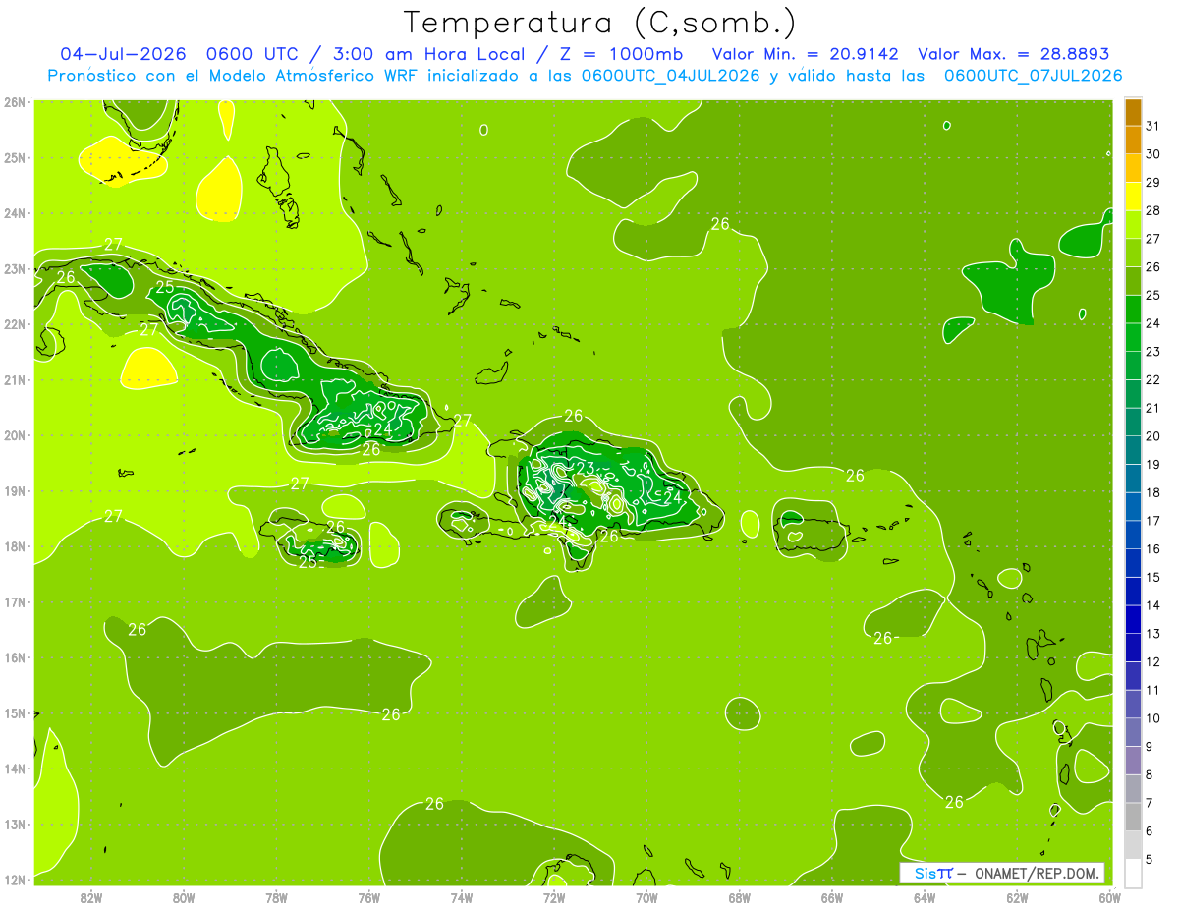Screen dimensions: 1179x911
Task: Pick the gray legend swatch between 6 and 7
Action: pyautogui.click(x=1133, y=817)
